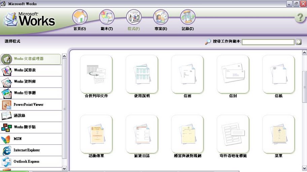Click the search go arrow button
Image resolution: width=307 pixels, height=172 pixels.
pos(299,42)
